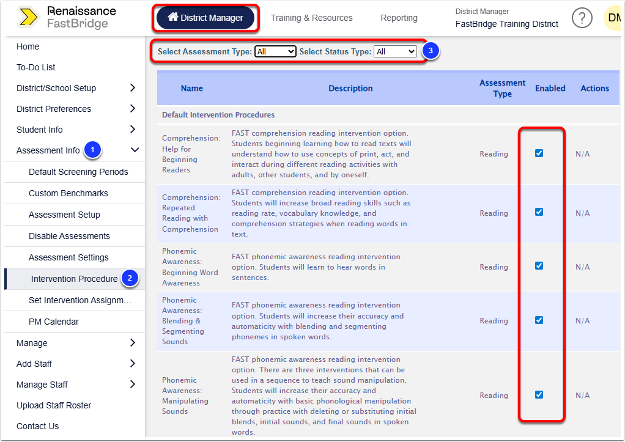Select Intervention Procedure menu item
The image size is (625, 442).
point(74,279)
